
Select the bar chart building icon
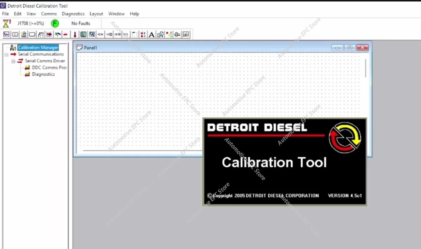click(24, 34)
